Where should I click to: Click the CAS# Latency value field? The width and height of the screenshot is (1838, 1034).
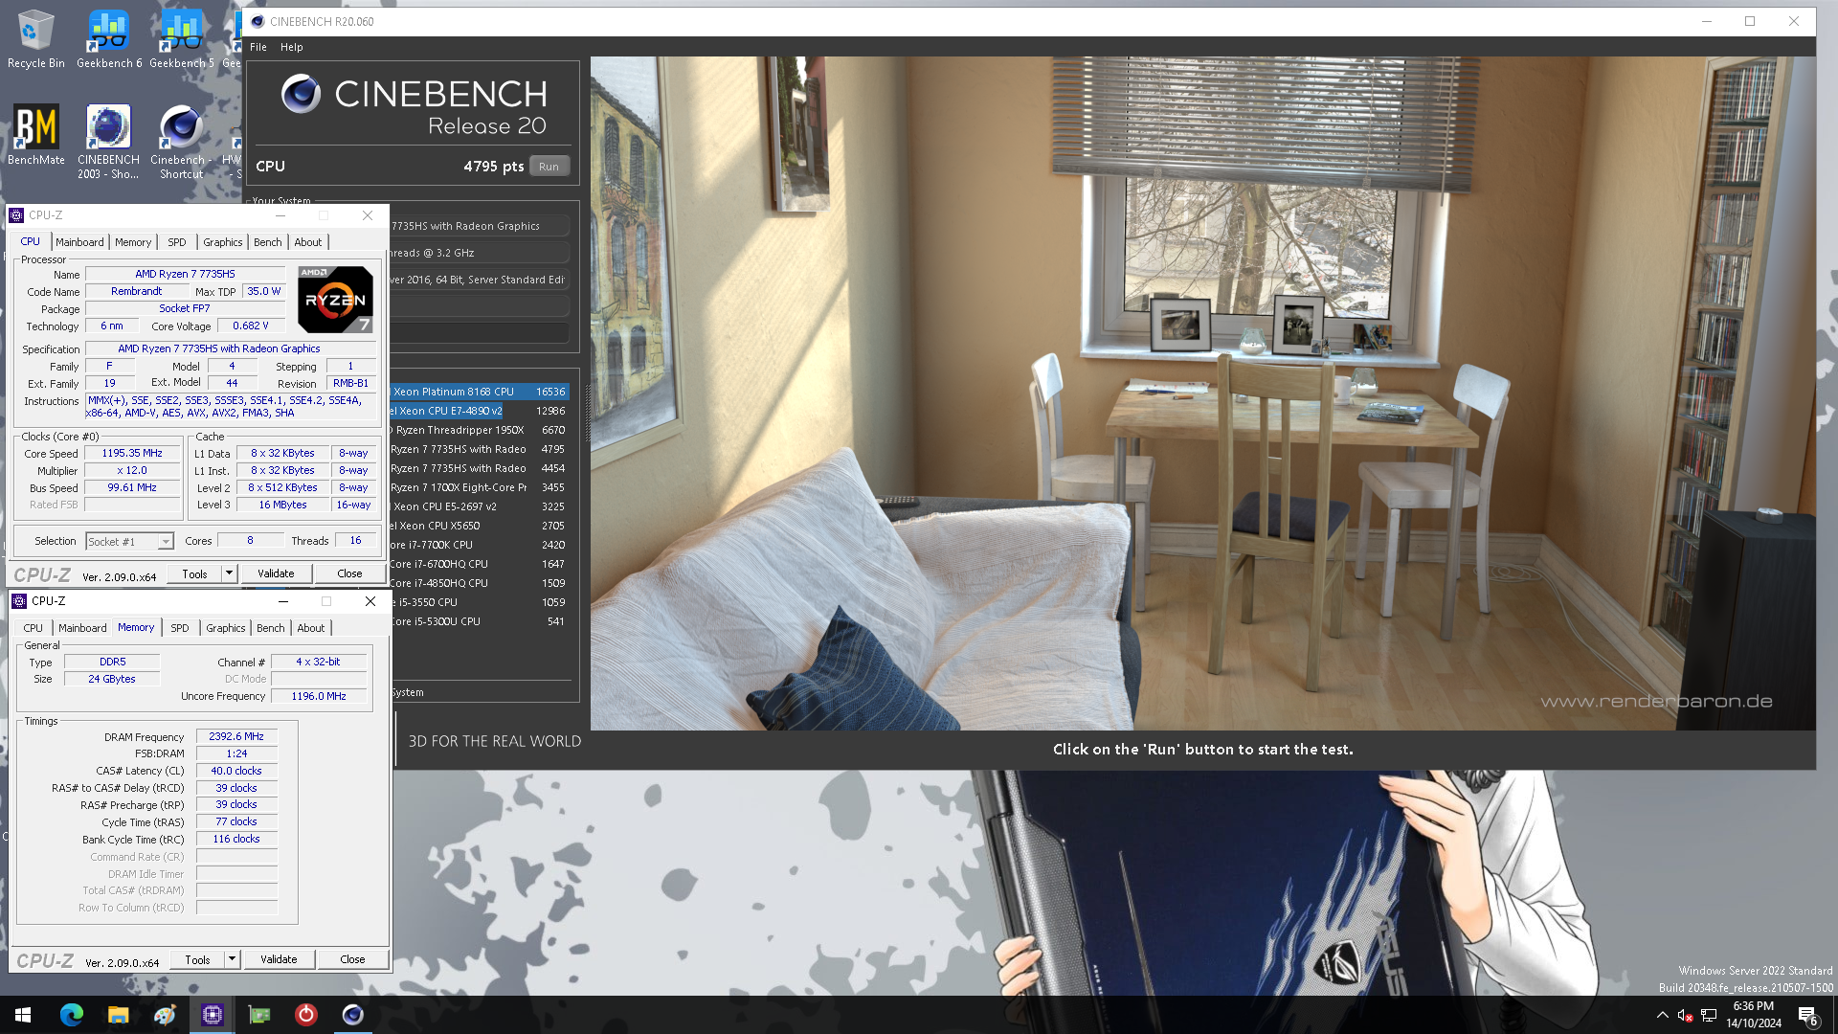click(x=236, y=771)
